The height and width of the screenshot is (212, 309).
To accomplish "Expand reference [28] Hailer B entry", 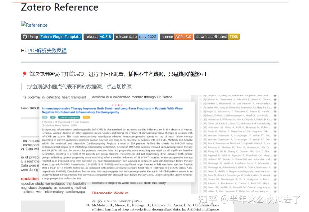I will 275,191.
